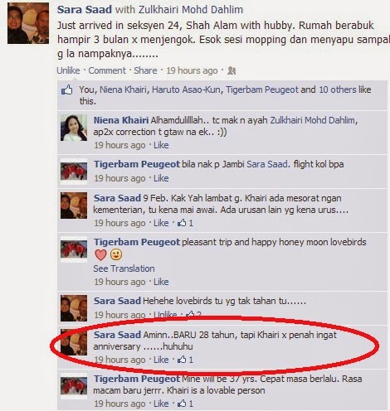Viewport: 390px width, 411px height.
Task: Like Niena Khairi's Alhamdulillah comment
Action: [161, 145]
